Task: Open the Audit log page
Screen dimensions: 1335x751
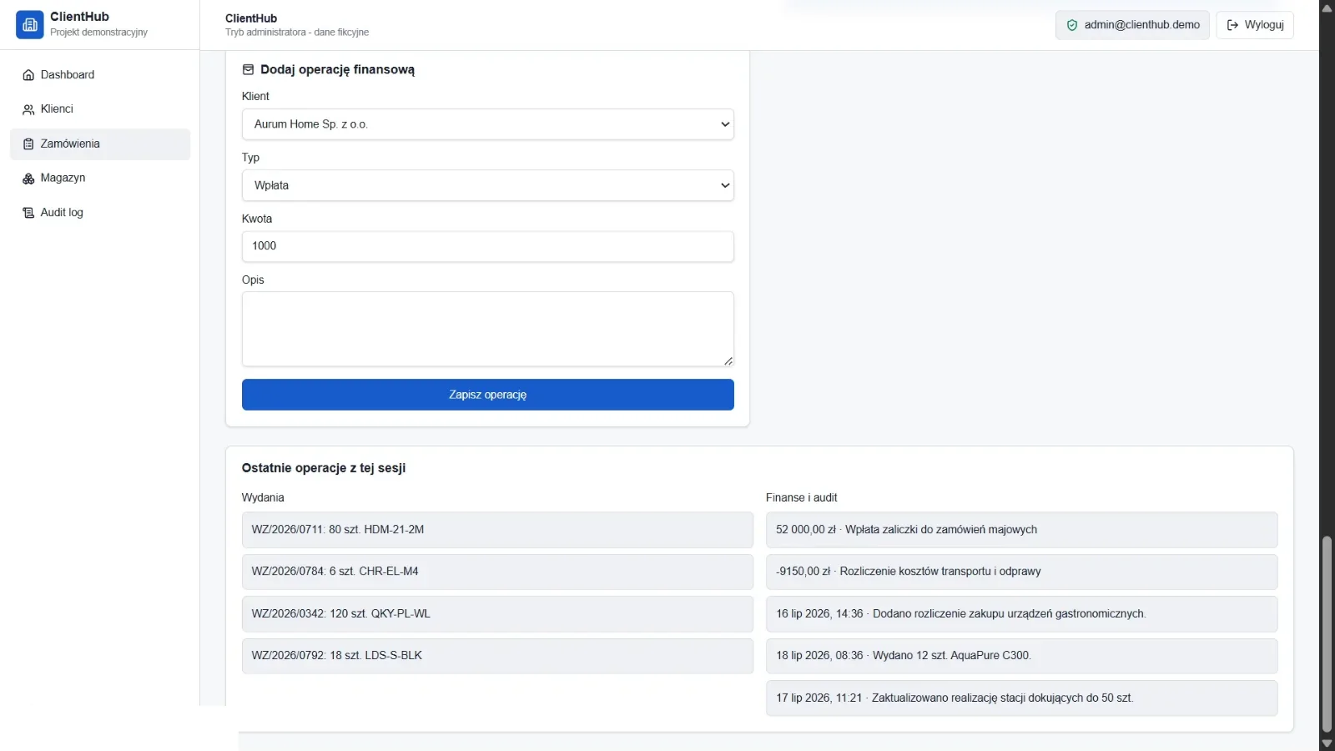Action: tap(100, 213)
